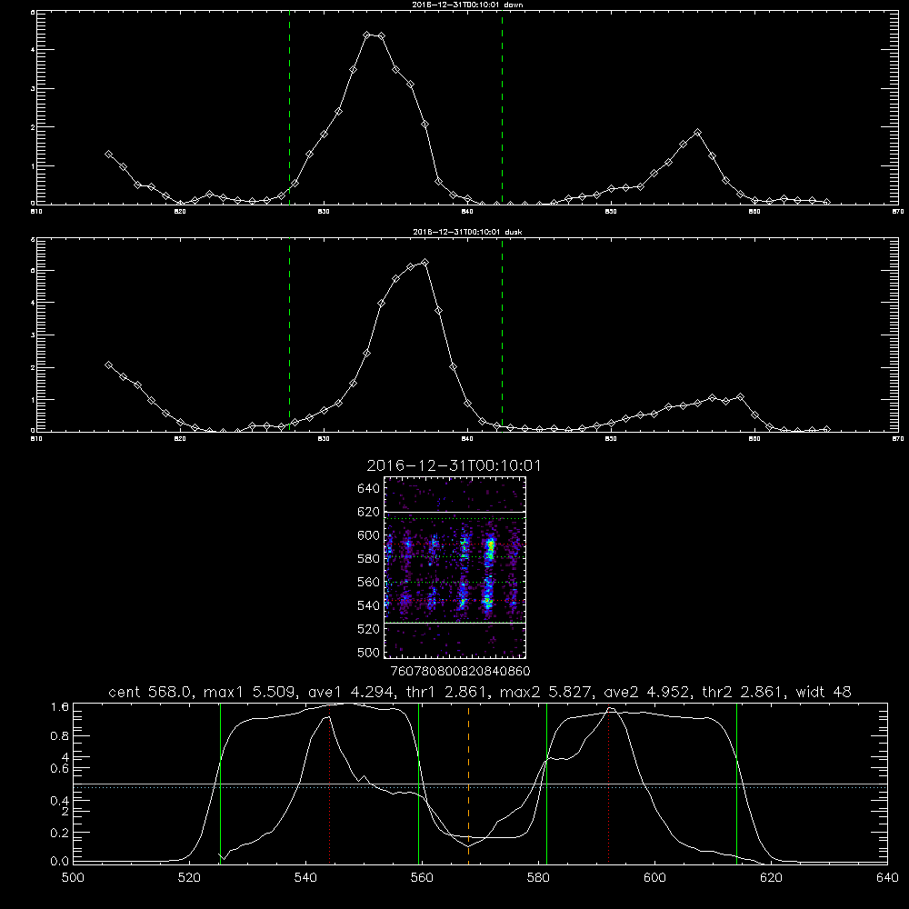Image resolution: width=909 pixels, height=909 pixels.
Task: Click the right green dashed line in dawn plot
Action: coord(502,107)
